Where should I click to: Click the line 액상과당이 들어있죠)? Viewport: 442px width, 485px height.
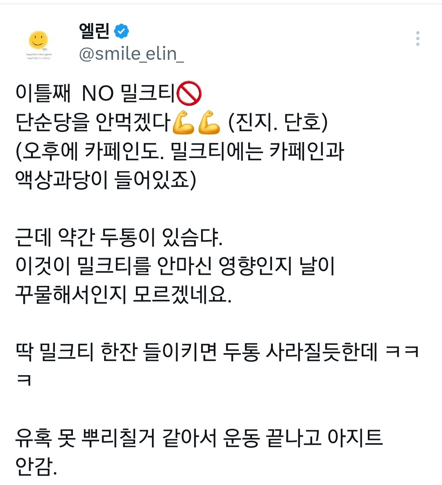coord(106,179)
